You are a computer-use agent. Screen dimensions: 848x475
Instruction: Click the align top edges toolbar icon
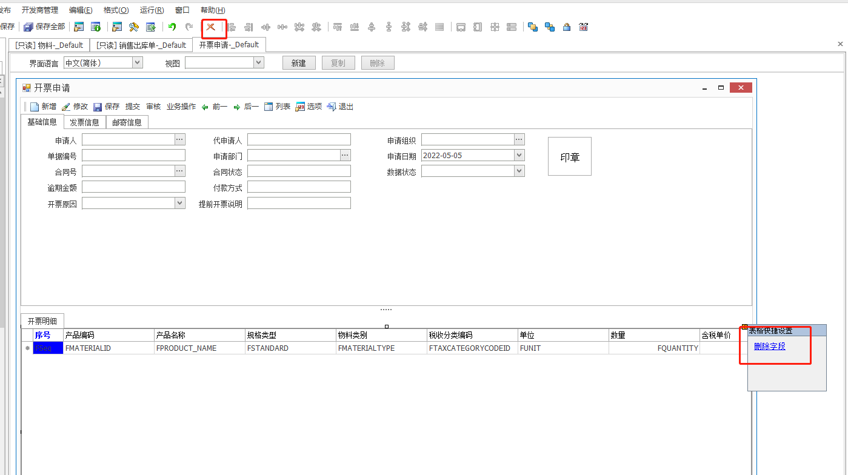pos(338,27)
